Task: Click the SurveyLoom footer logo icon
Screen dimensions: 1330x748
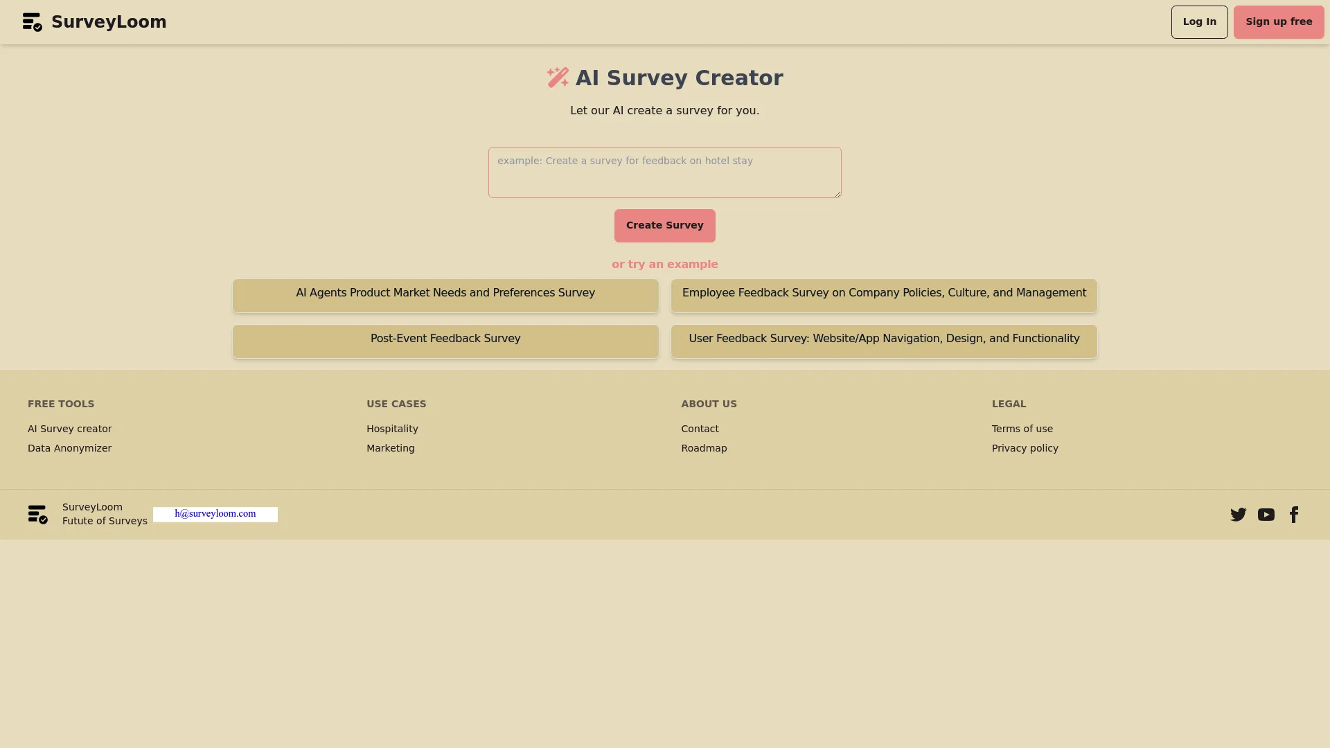Action: coord(37,515)
